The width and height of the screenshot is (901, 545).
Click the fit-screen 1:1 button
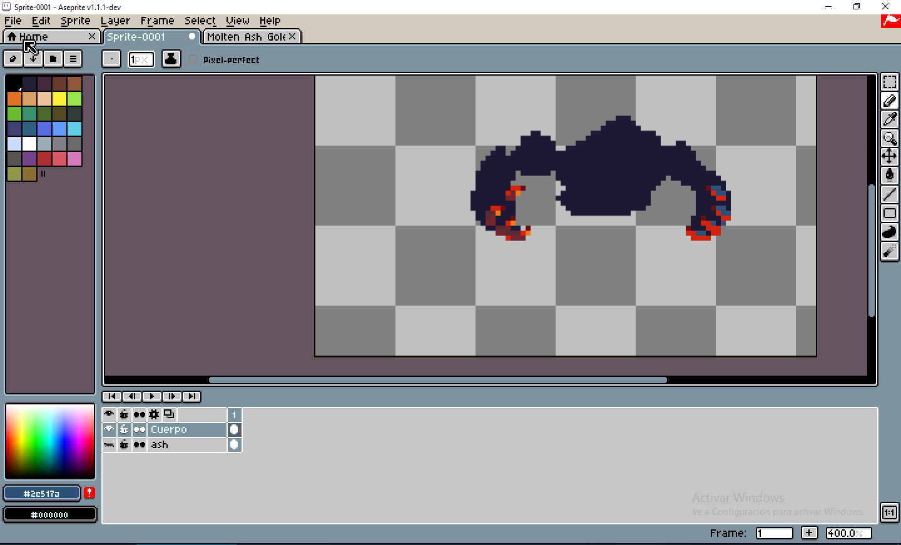pos(889,512)
